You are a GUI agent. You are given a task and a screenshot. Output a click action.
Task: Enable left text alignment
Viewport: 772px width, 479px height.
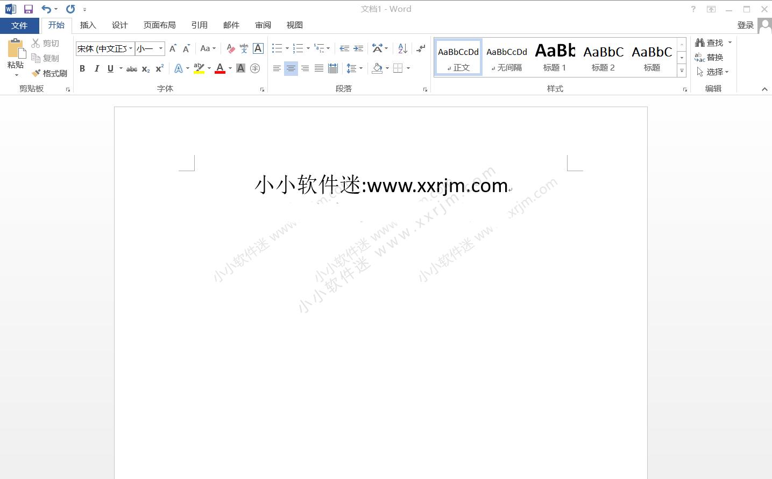277,68
